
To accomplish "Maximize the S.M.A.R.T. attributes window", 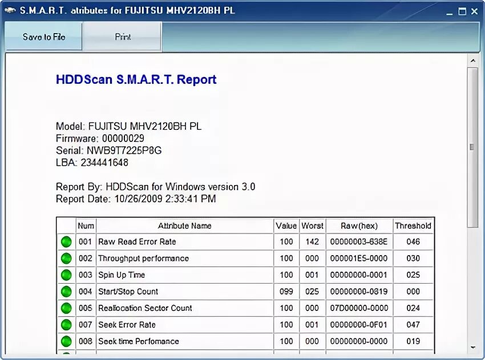I will tap(462, 12).
